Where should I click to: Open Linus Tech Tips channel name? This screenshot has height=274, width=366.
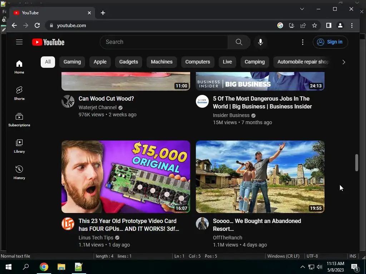point(96,238)
